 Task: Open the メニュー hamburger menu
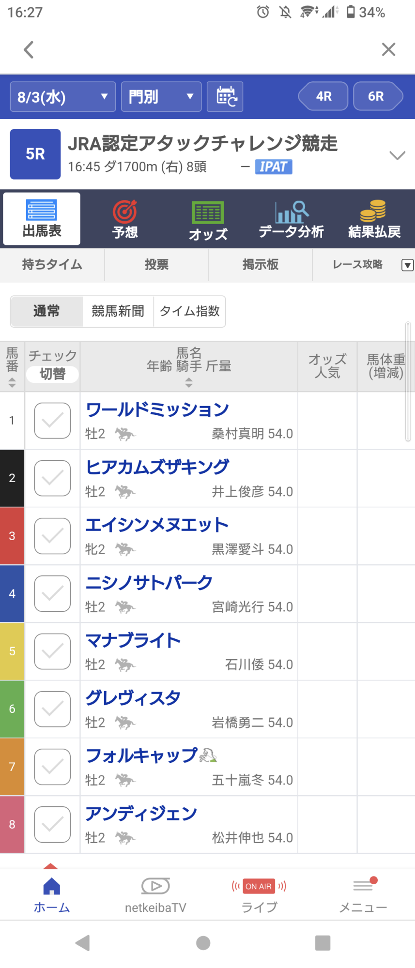363,886
